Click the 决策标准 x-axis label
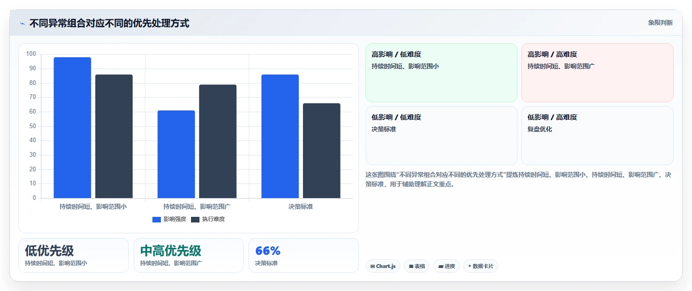692x291 pixels. pyautogui.click(x=301, y=207)
